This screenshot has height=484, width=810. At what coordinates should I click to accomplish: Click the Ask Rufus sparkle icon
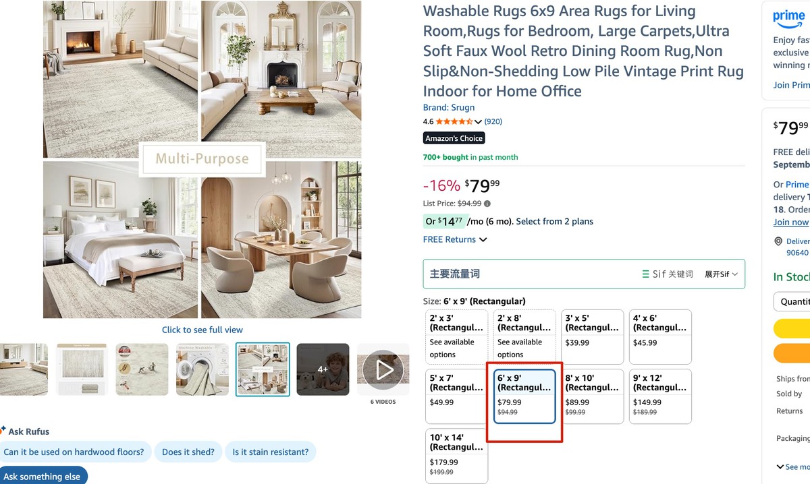tap(3, 430)
